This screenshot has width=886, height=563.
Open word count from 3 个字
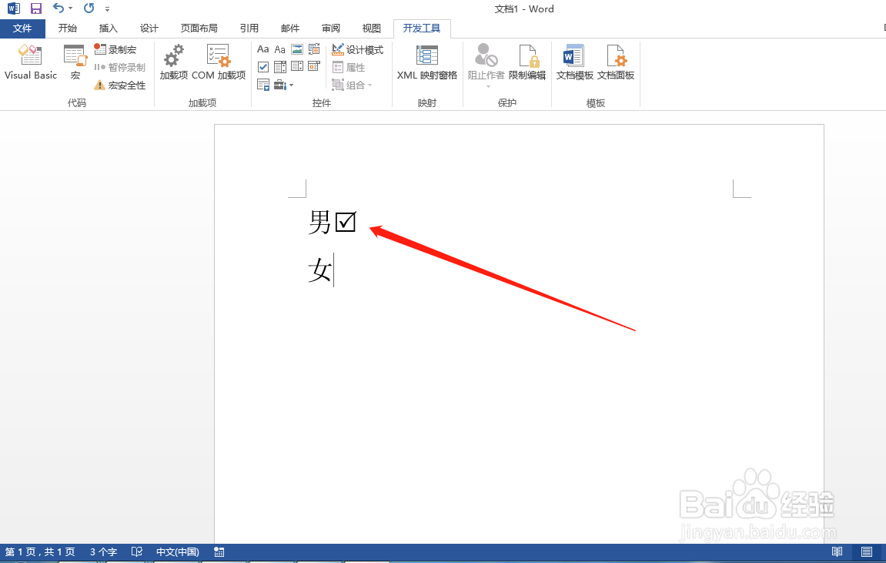coord(103,551)
